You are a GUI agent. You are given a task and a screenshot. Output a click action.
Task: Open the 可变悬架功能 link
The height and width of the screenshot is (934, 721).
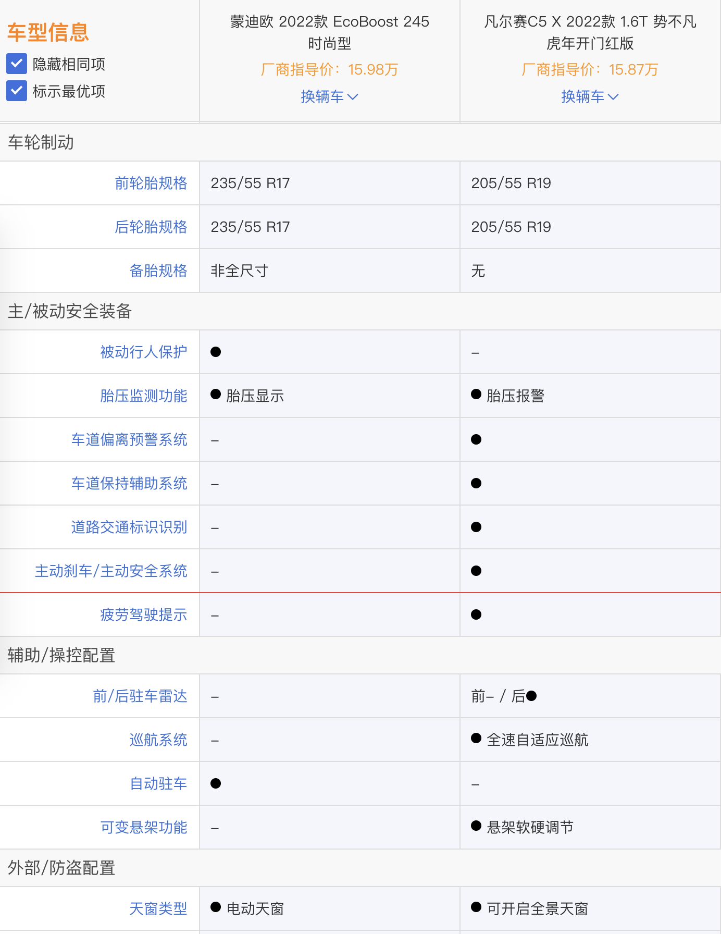point(144,827)
